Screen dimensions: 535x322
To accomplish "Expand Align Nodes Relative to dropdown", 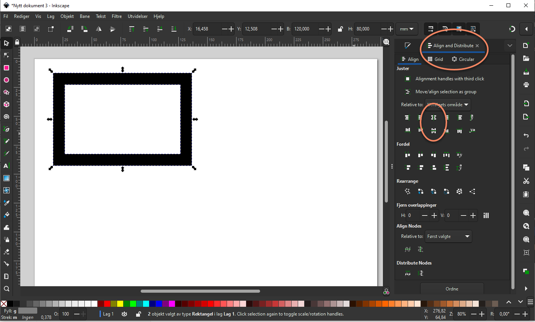I will click(x=448, y=236).
